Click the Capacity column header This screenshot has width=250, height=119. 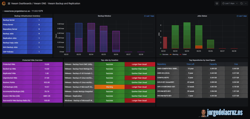point(213,64)
